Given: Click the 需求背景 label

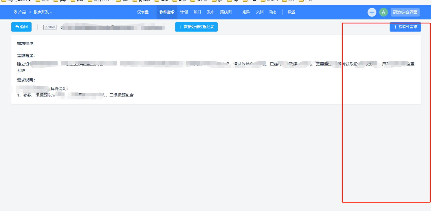Looking at the screenshot, I should click(x=26, y=56).
